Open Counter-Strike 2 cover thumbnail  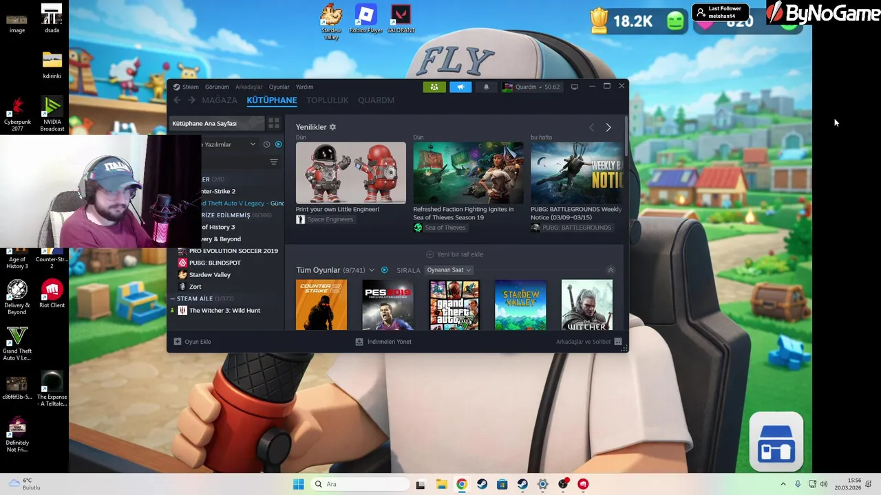321,305
